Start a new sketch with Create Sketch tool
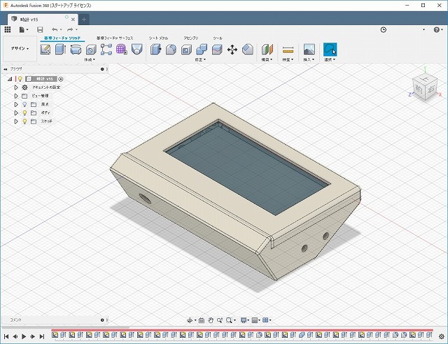The width and height of the screenshot is (448, 344). point(45,50)
